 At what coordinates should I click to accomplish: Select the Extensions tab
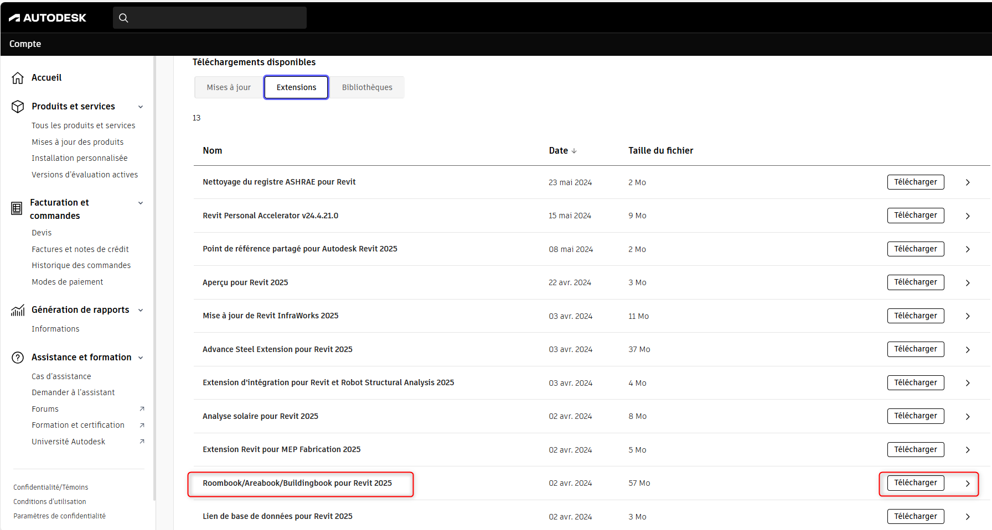pos(296,87)
